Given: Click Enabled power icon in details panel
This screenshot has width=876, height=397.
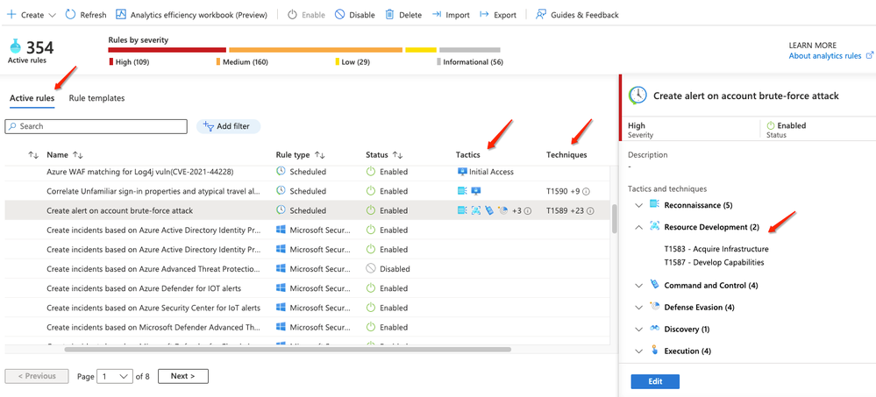Looking at the screenshot, I should (x=771, y=125).
